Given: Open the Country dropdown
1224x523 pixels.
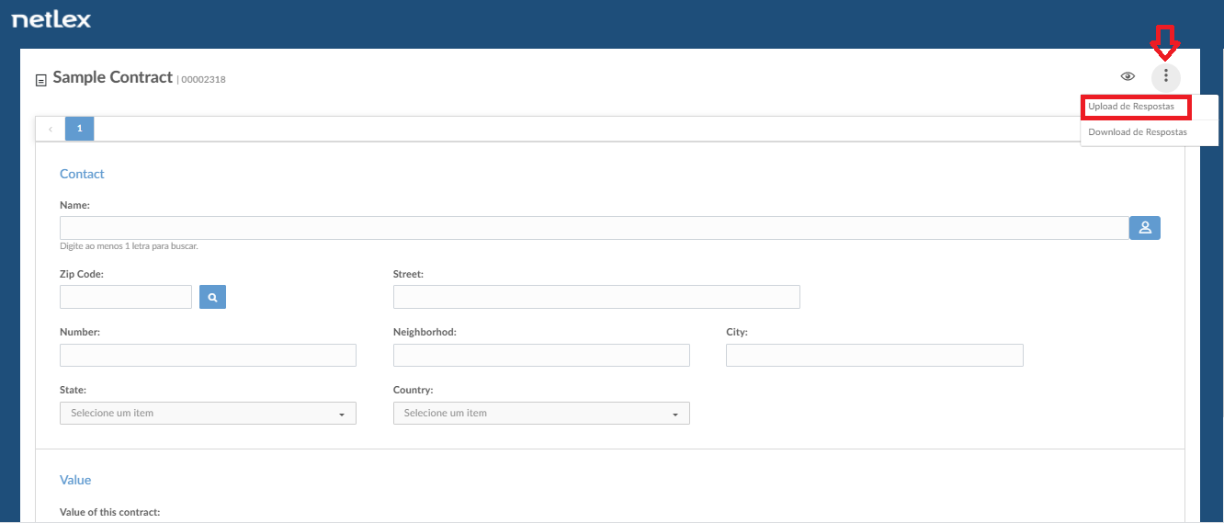Looking at the screenshot, I should pyautogui.click(x=541, y=414).
